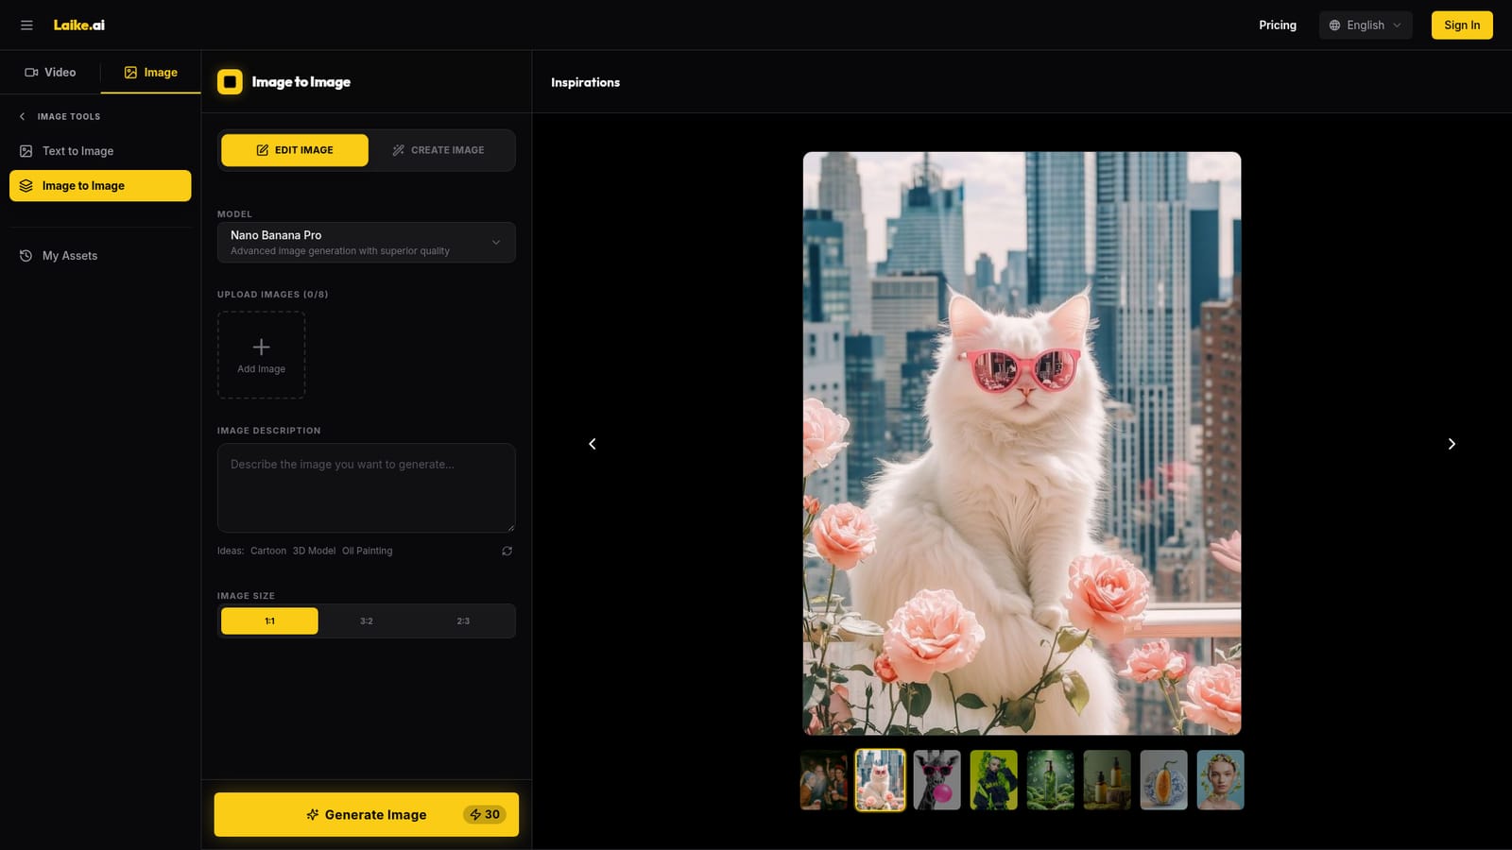Viewport: 1512px width, 850px height.
Task: Switch to the Image tab
Action: click(x=151, y=73)
